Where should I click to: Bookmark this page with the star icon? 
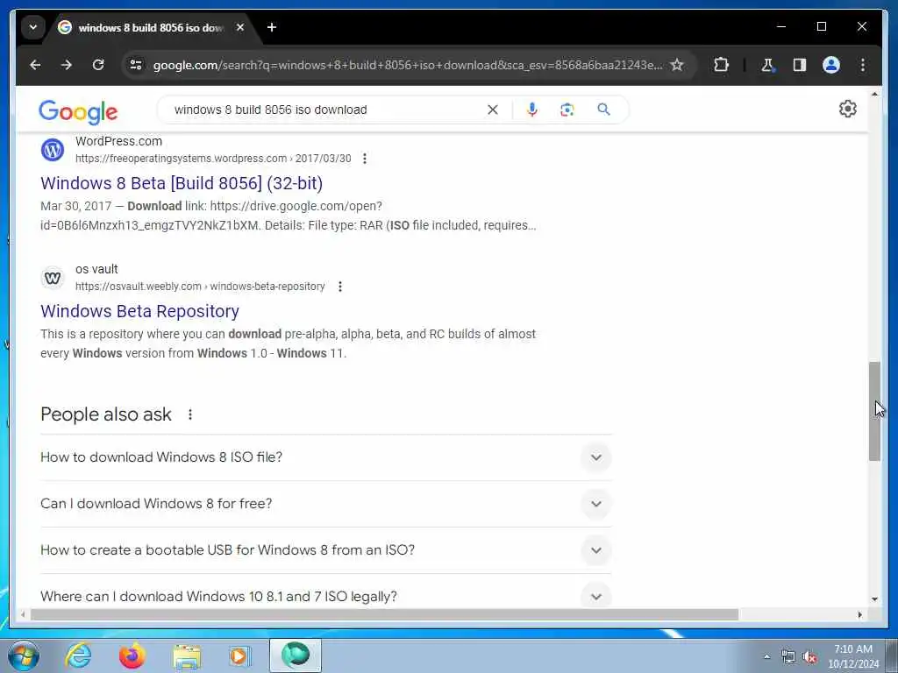coord(677,65)
